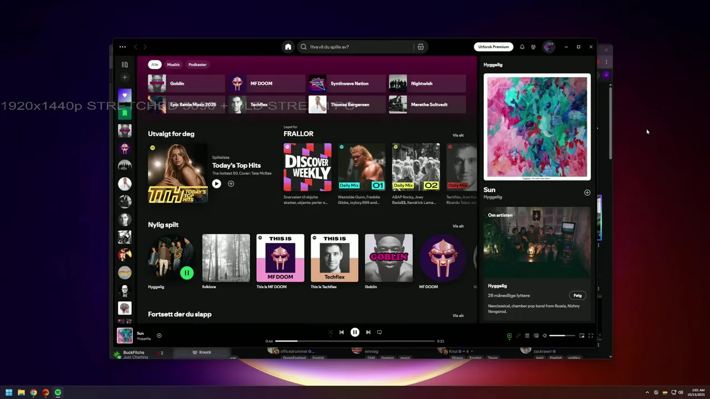Toggle the queue view
710x399 pixels.
click(x=527, y=336)
